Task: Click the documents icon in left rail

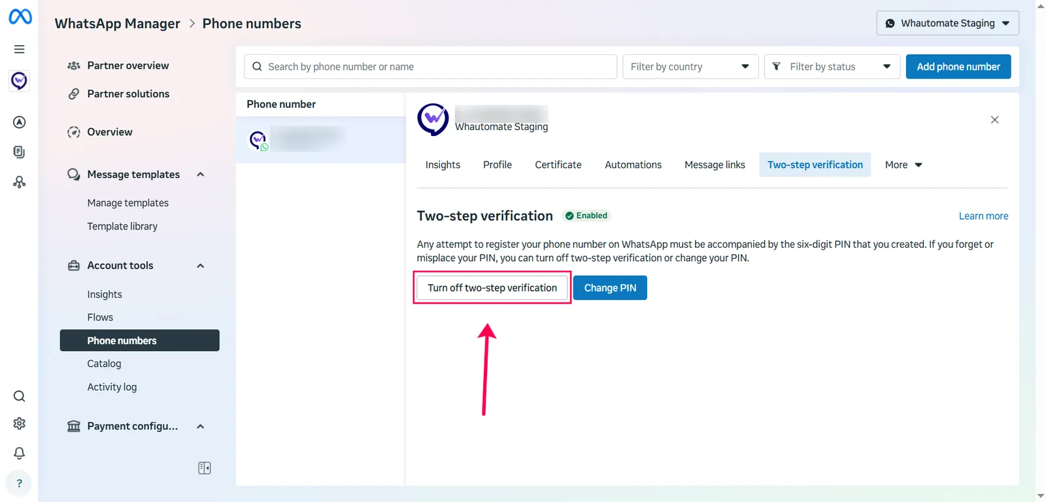Action: tap(20, 152)
